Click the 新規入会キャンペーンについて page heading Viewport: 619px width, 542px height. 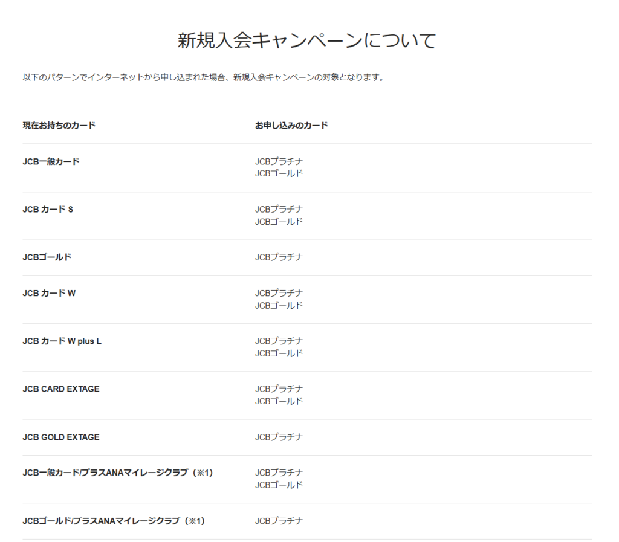coord(306,40)
